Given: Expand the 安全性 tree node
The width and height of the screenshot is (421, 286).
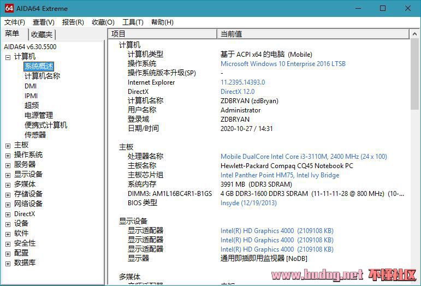Looking at the screenshot, I should [8, 244].
